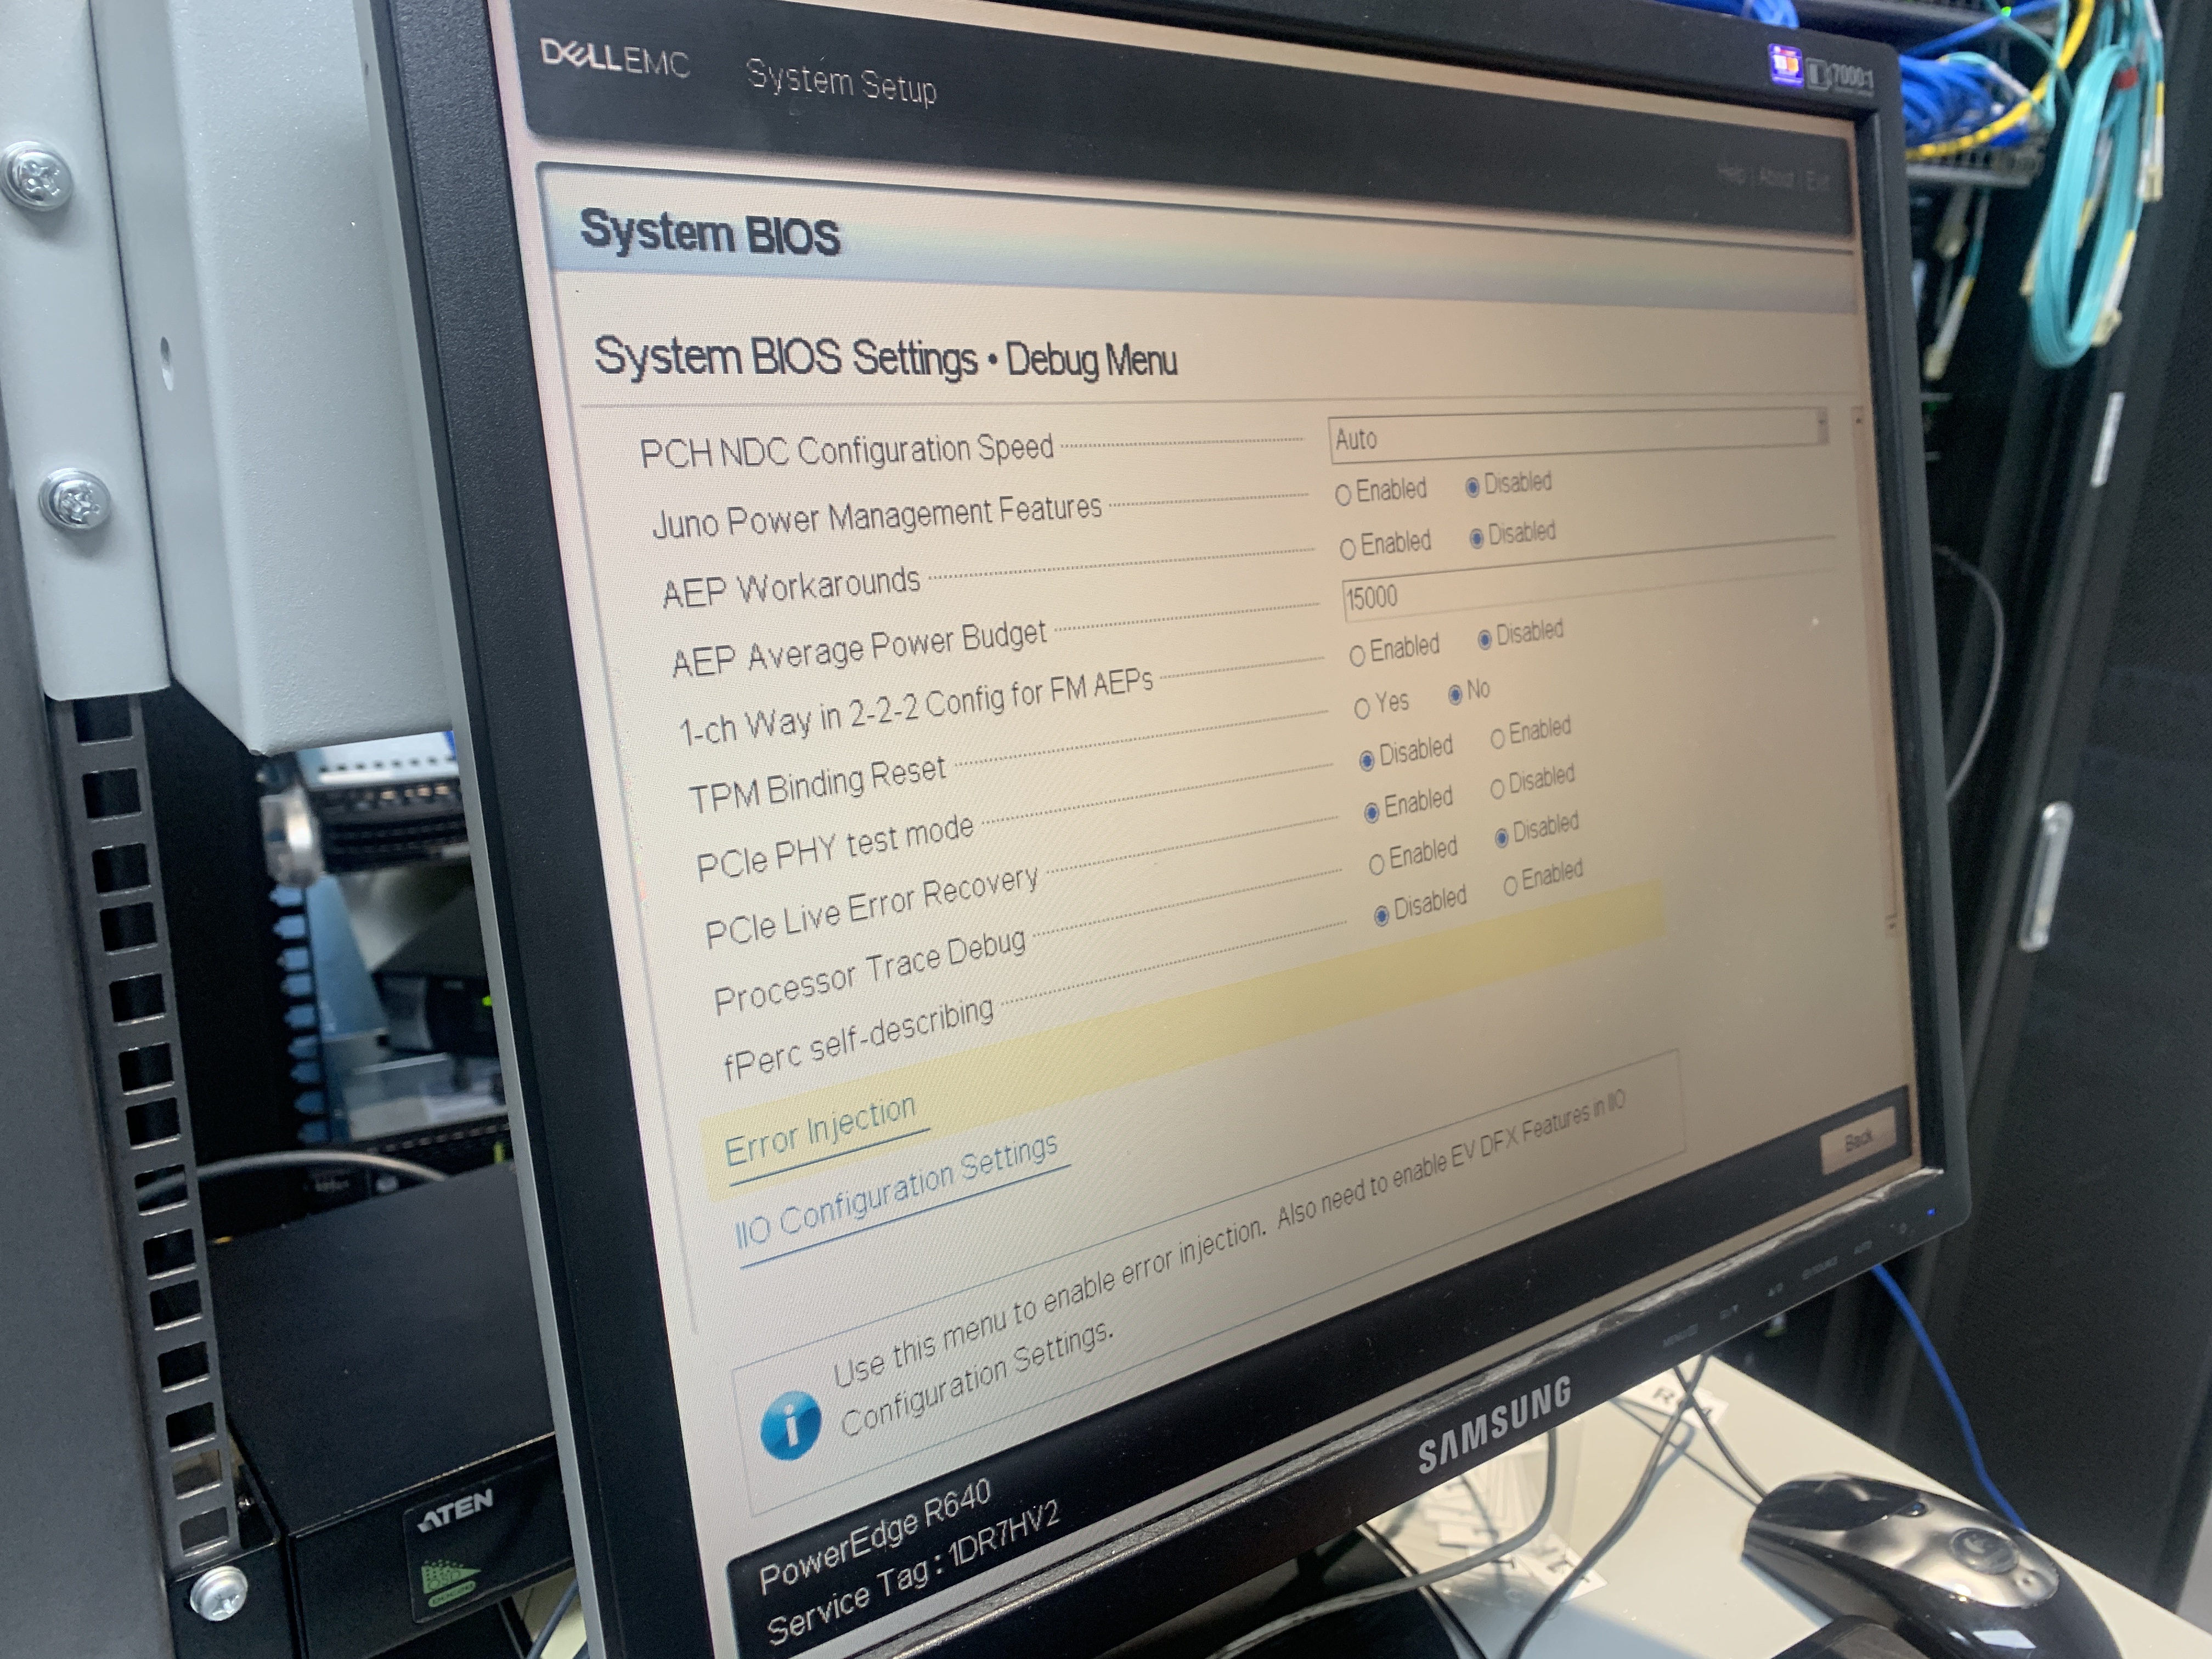Click the 'Processor Trace Debug' label

(869, 971)
